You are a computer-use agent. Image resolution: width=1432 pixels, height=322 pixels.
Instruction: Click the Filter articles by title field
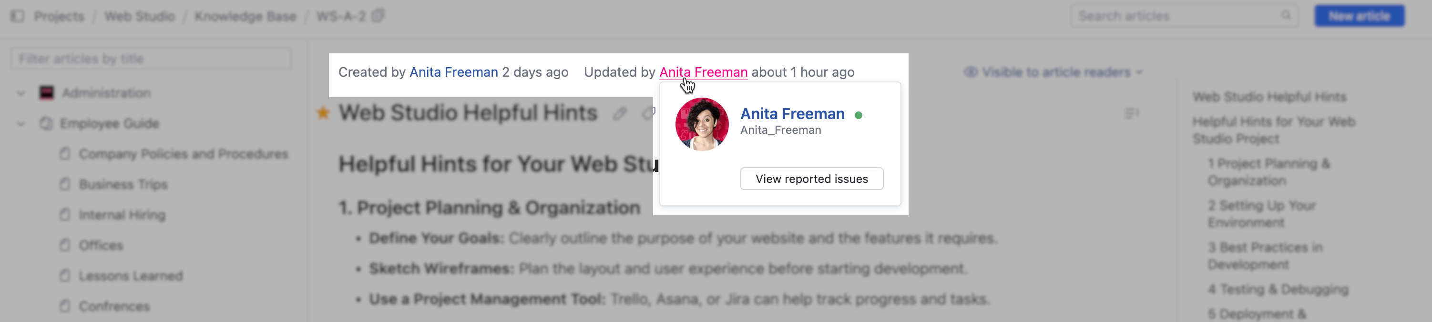[x=151, y=59]
